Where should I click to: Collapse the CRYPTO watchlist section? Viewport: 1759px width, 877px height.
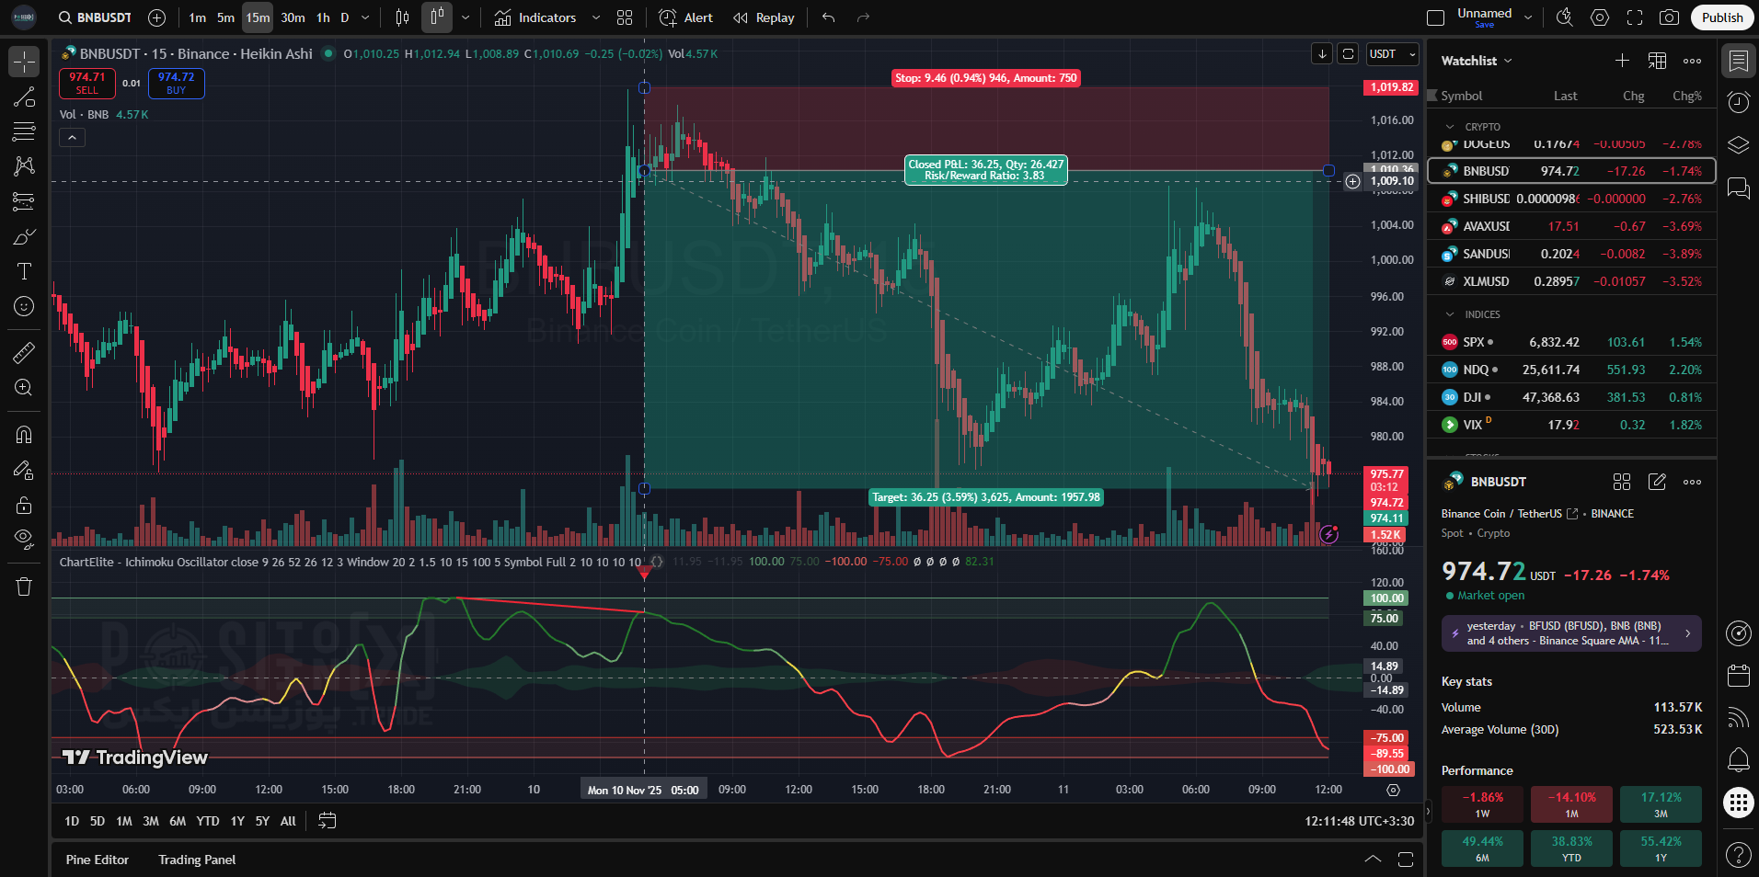(1451, 127)
